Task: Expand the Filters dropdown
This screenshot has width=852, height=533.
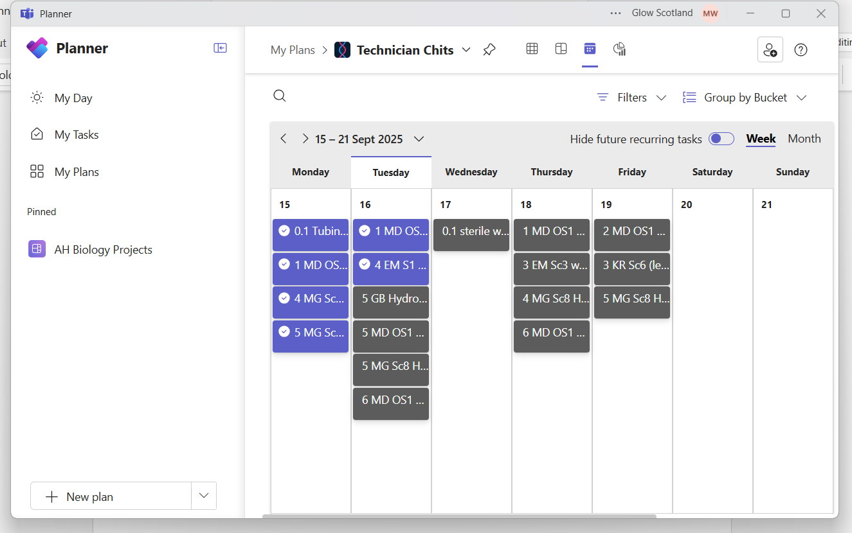Action: [631, 98]
